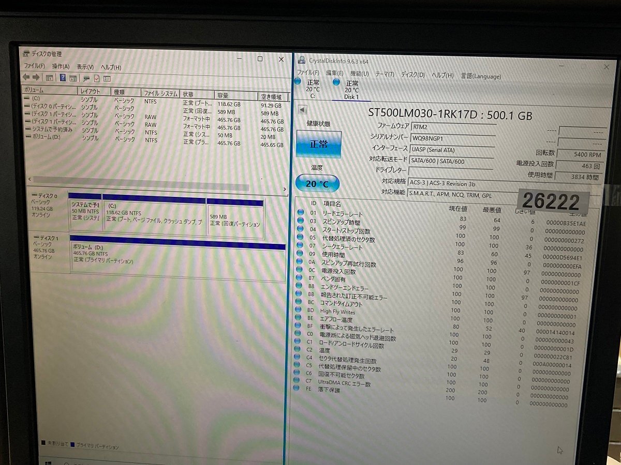Image resolution: width=621 pixels, height=465 pixels.
Task: Sort by 容量 column header
Action: pyautogui.click(x=236, y=95)
